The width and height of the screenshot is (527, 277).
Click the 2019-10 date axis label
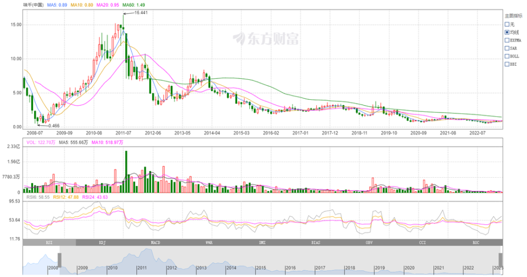coord(389,133)
